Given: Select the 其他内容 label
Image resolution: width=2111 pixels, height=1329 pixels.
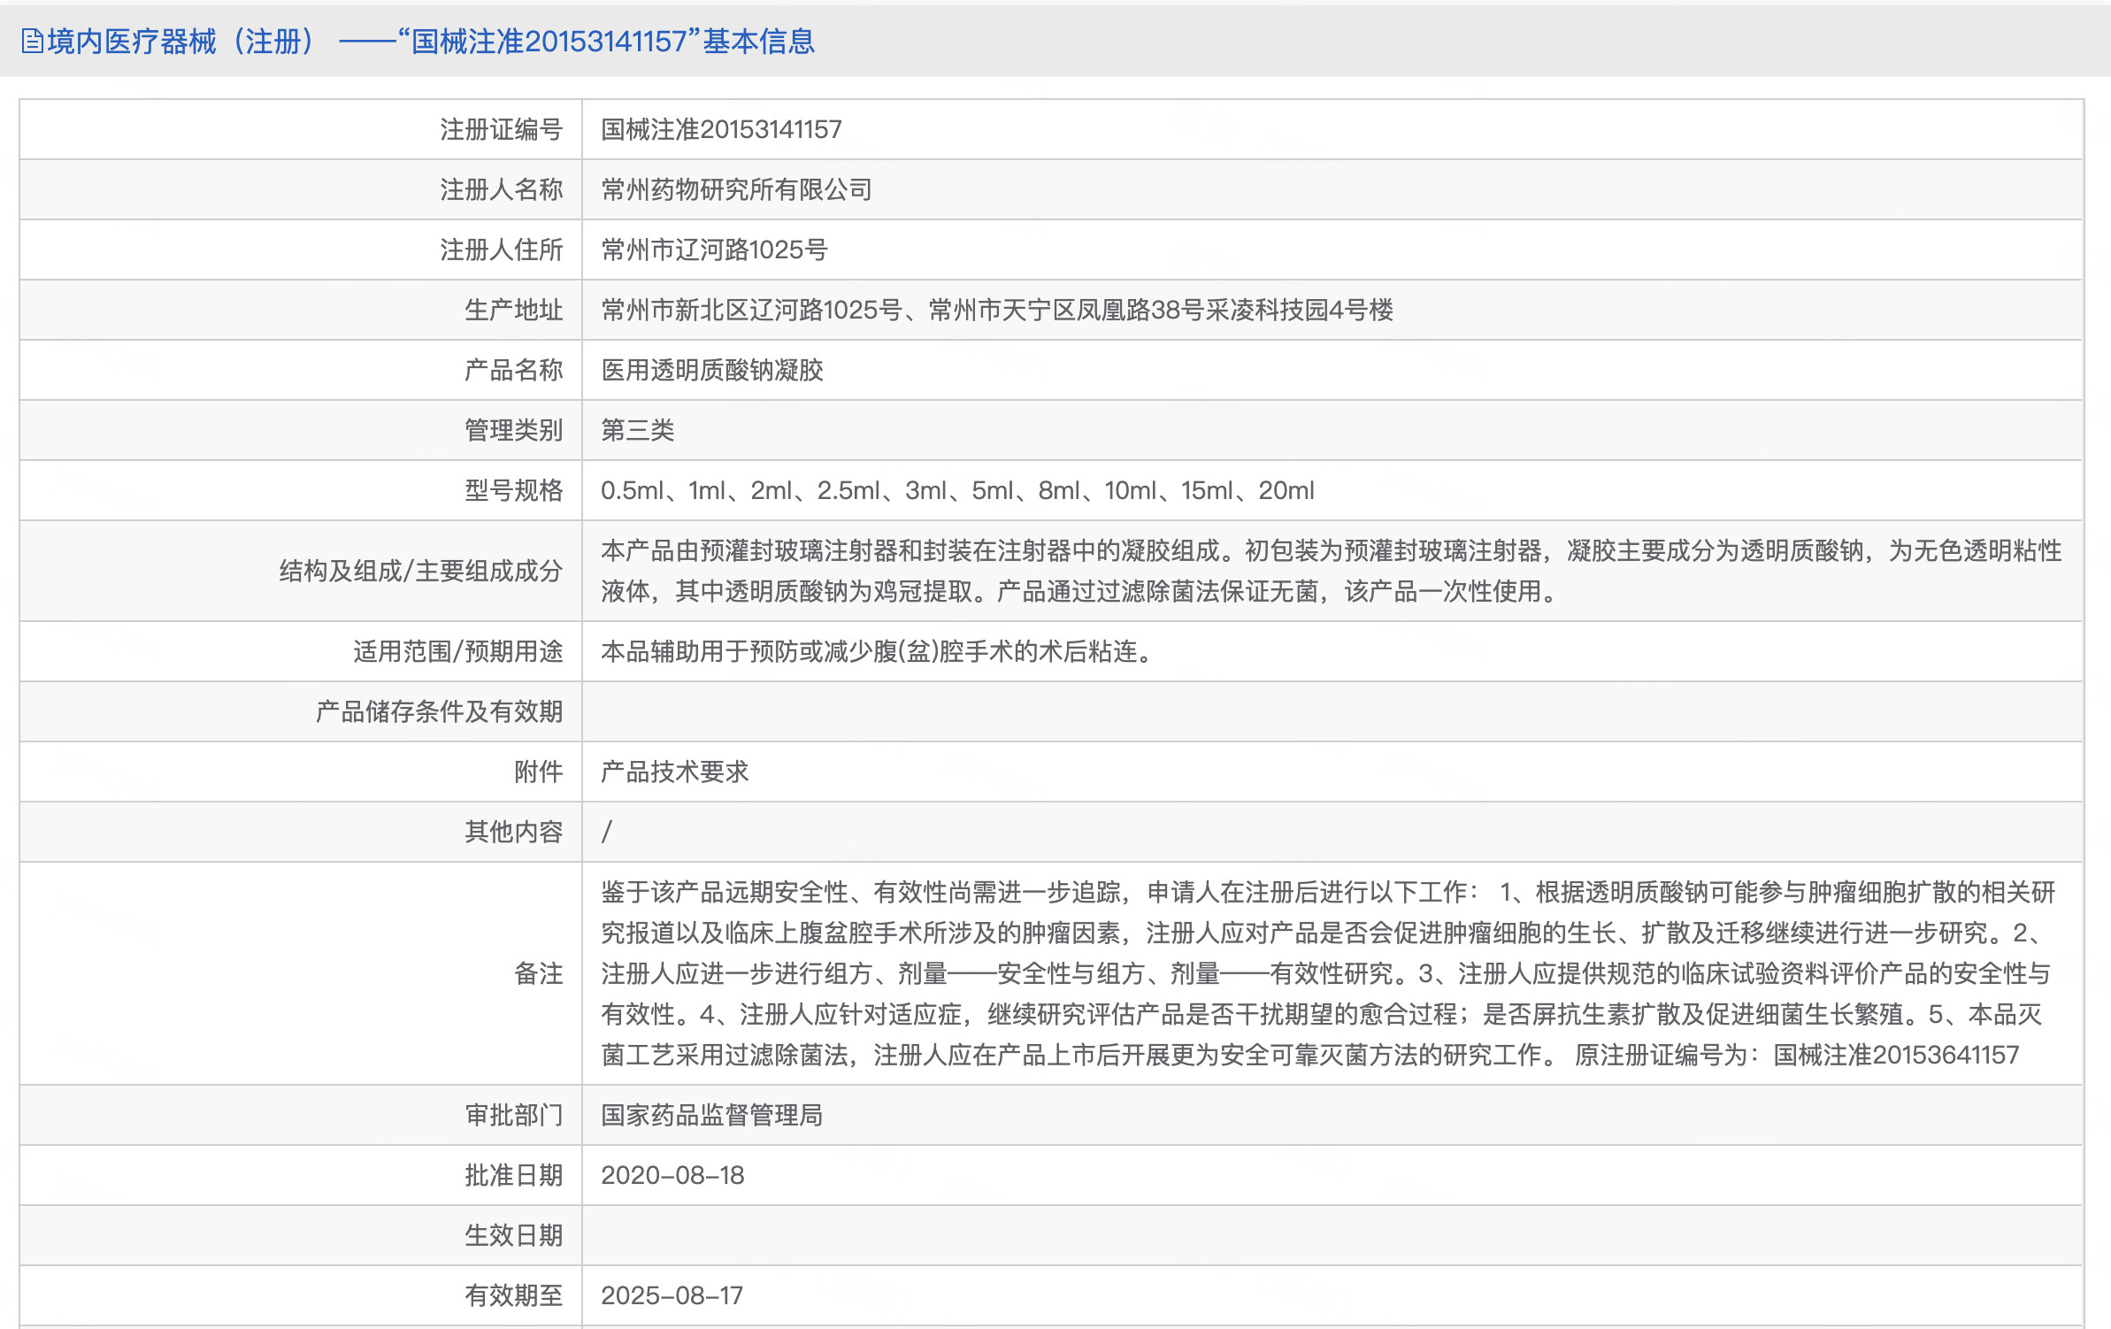Looking at the screenshot, I should (514, 833).
